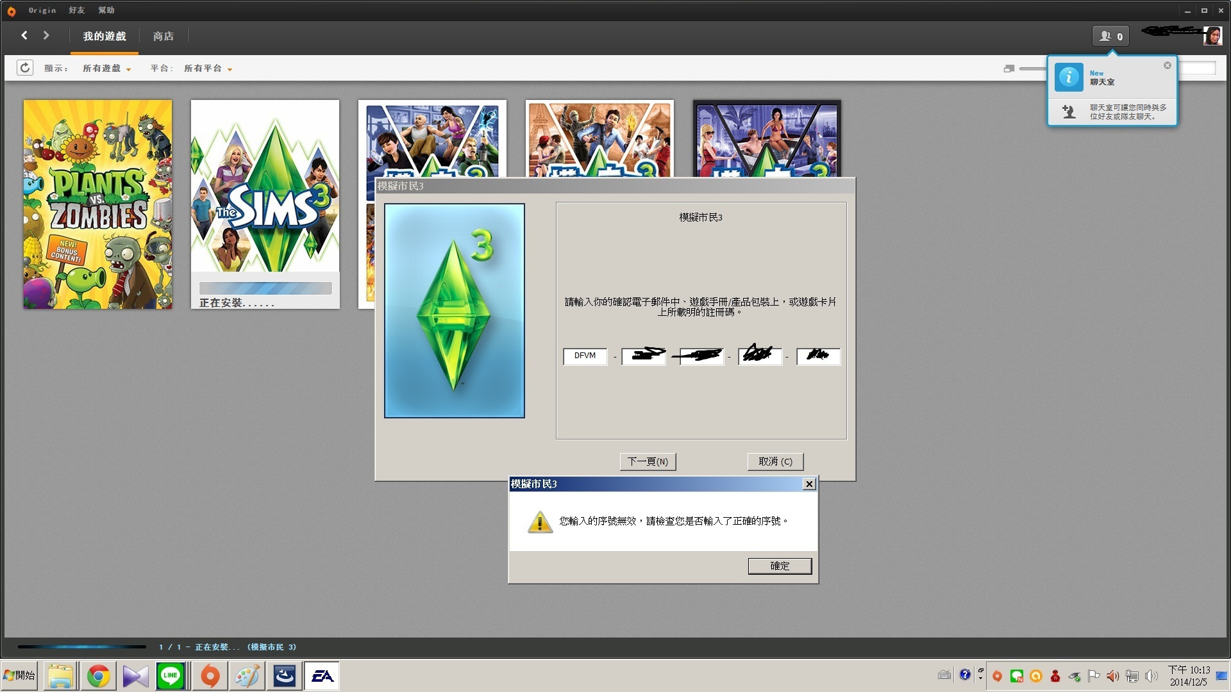1231x692 pixels.
Task: Click the third serial code field
Action: pyautogui.click(x=702, y=356)
